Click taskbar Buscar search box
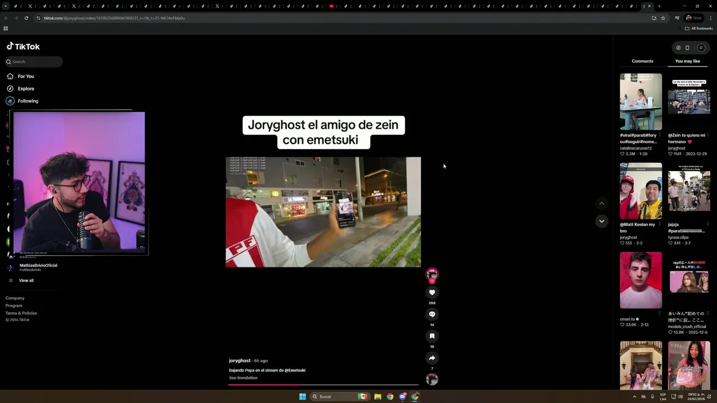Screen dimensions: 717x403 (x=339, y=396)
